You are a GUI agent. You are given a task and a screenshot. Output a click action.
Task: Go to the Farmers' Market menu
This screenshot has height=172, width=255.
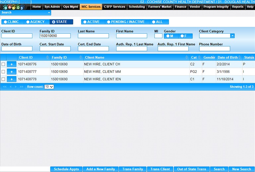(160, 7)
